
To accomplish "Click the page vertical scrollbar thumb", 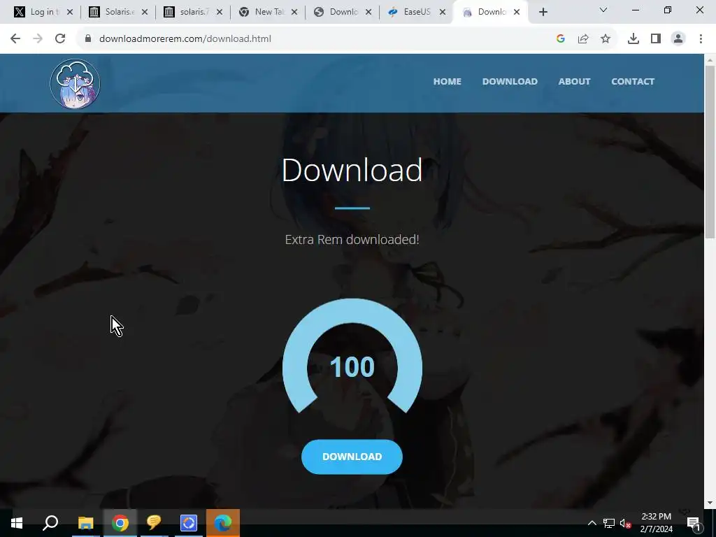I will click(x=710, y=152).
